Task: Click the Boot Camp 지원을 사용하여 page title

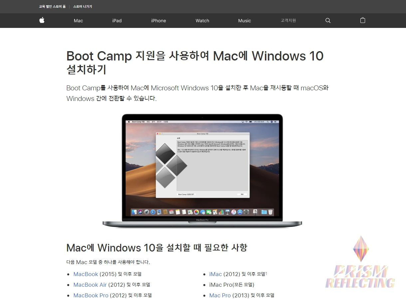Action: tap(195, 62)
